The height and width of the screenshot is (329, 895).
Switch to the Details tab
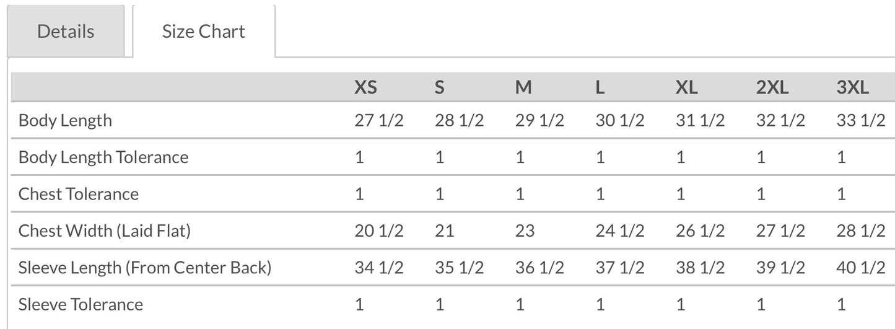66,32
